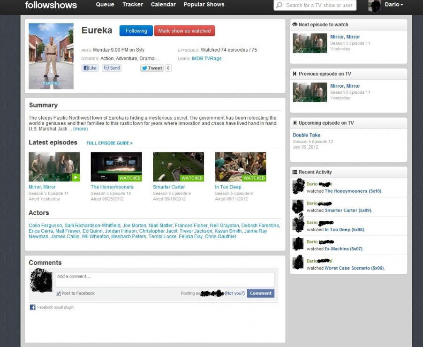Viewport: 423px width, 347px height.
Task: Click the user avatar in the top bar
Action: click(374, 6)
